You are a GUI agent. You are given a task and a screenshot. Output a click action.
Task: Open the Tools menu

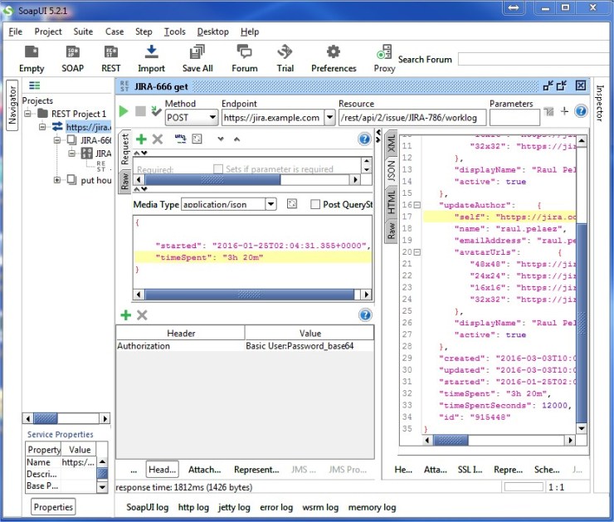pyautogui.click(x=174, y=32)
